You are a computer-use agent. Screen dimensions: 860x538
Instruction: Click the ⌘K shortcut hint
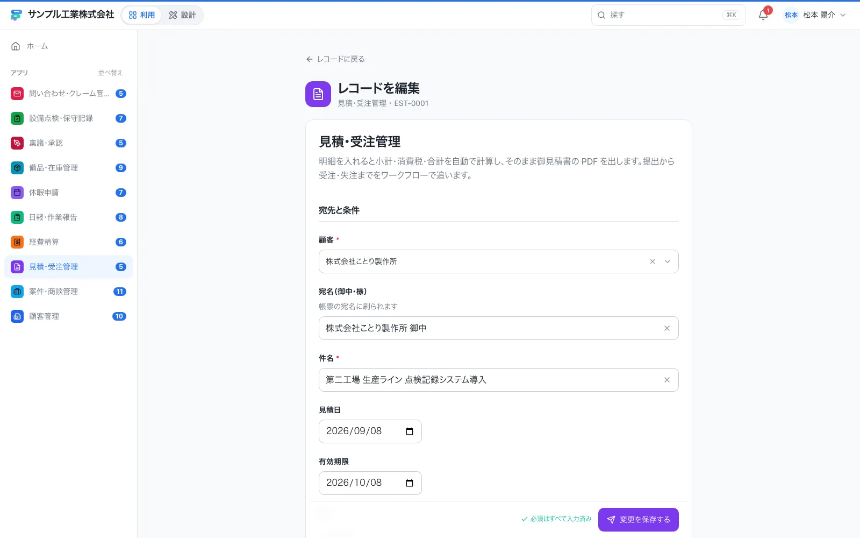pyautogui.click(x=732, y=15)
